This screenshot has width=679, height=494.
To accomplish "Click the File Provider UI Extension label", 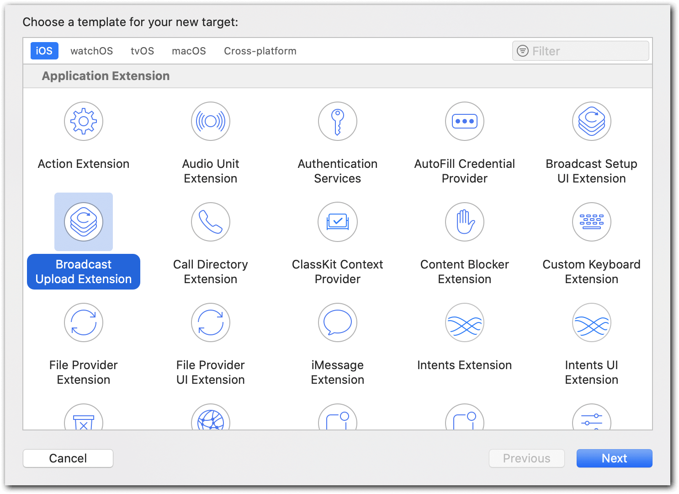I will click(x=211, y=372).
